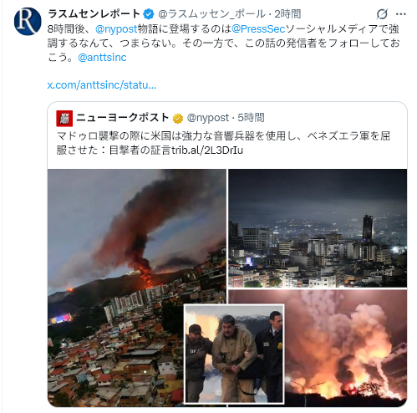
Task: Click the gold verified badge beside ニューヨークポスト
Action: point(178,119)
